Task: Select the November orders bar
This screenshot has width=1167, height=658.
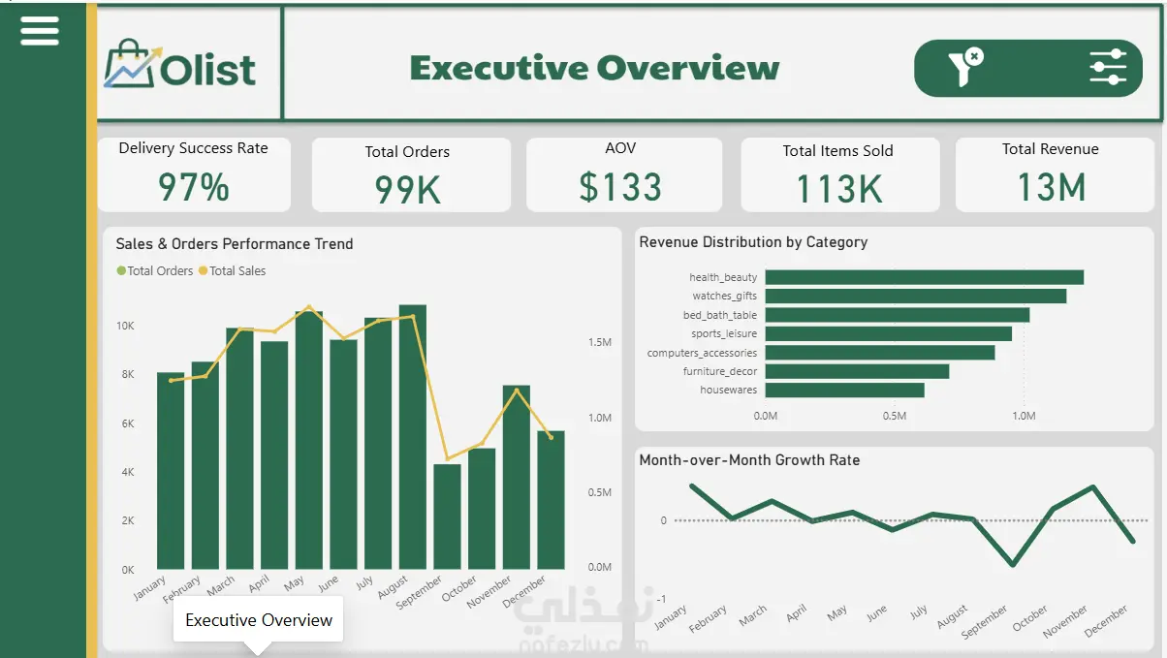Action: coord(517,477)
